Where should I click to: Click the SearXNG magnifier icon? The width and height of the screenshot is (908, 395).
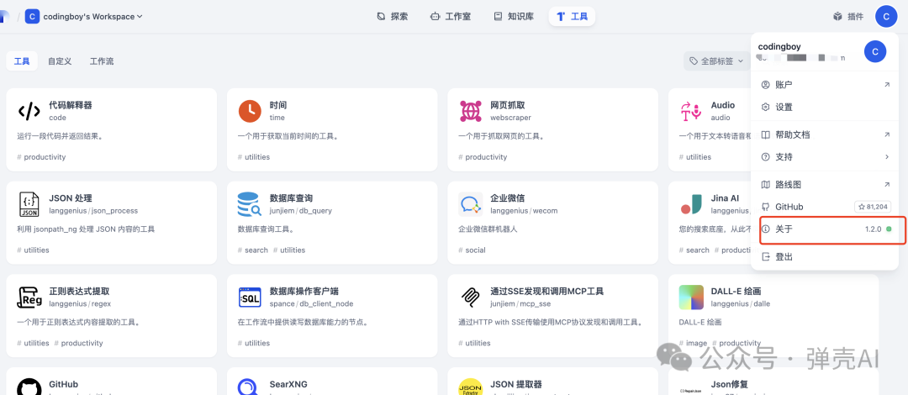click(x=250, y=388)
